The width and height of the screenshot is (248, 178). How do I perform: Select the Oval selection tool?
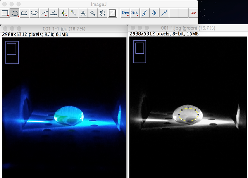tap(15, 13)
